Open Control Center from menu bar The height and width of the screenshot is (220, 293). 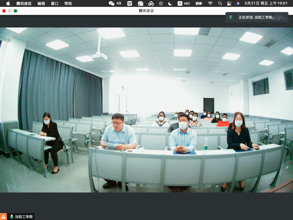[229, 3]
